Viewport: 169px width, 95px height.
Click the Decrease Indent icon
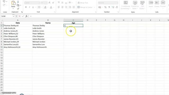point(70,7)
